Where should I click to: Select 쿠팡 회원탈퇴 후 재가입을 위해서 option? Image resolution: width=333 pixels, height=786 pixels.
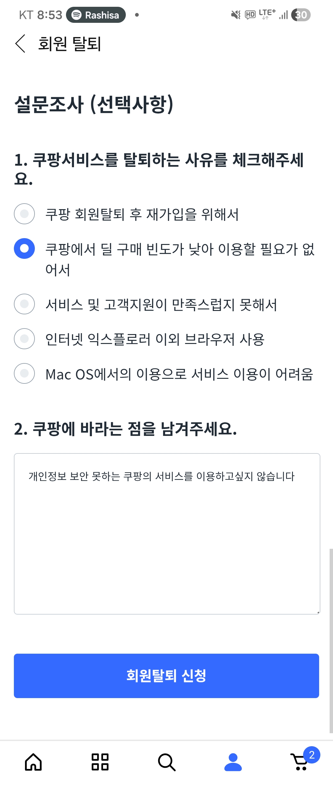(x=24, y=214)
